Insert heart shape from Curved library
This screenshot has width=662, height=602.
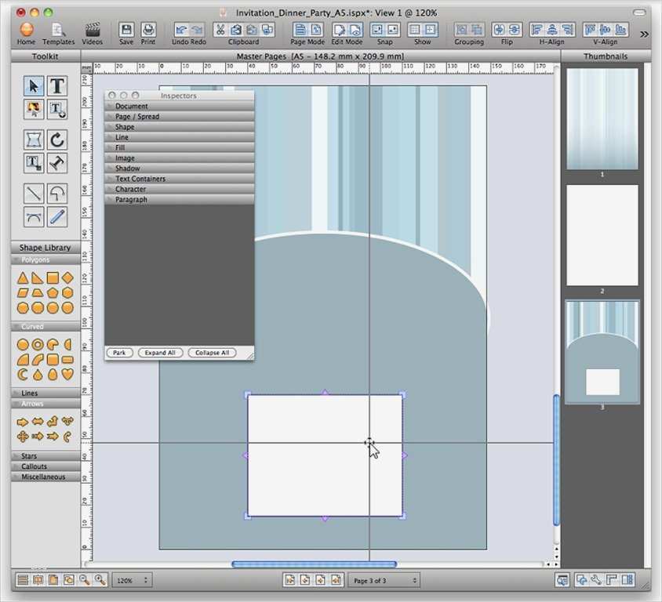[x=67, y=374]
